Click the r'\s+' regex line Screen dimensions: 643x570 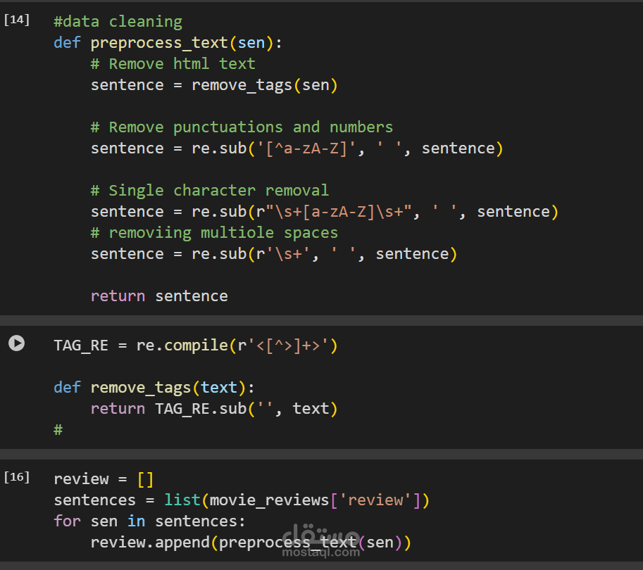(x=274, y=254)
